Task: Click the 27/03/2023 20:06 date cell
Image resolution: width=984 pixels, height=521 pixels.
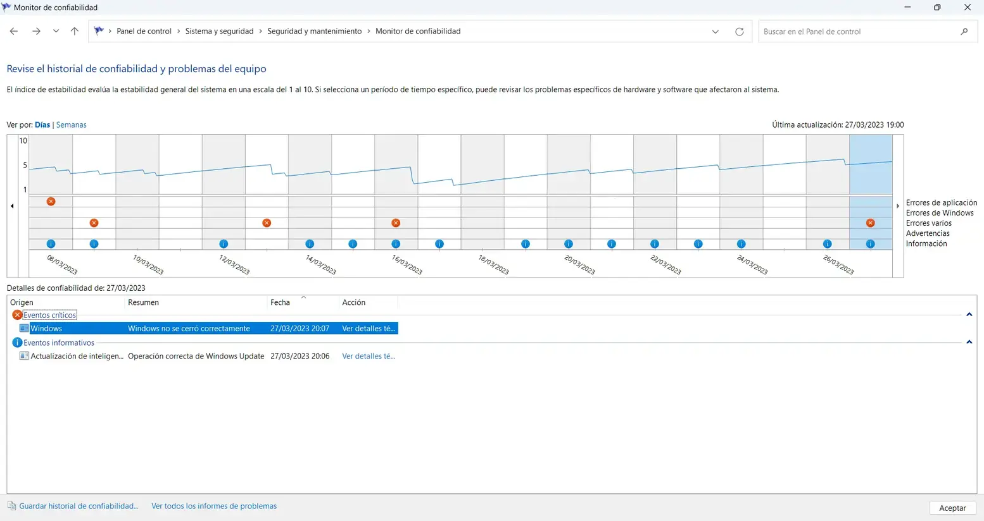Action: 300,356
